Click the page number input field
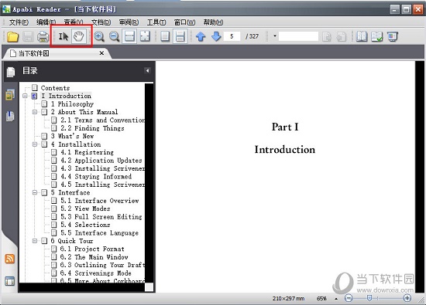Screen dimensions: 426x305 coord(232,36)
